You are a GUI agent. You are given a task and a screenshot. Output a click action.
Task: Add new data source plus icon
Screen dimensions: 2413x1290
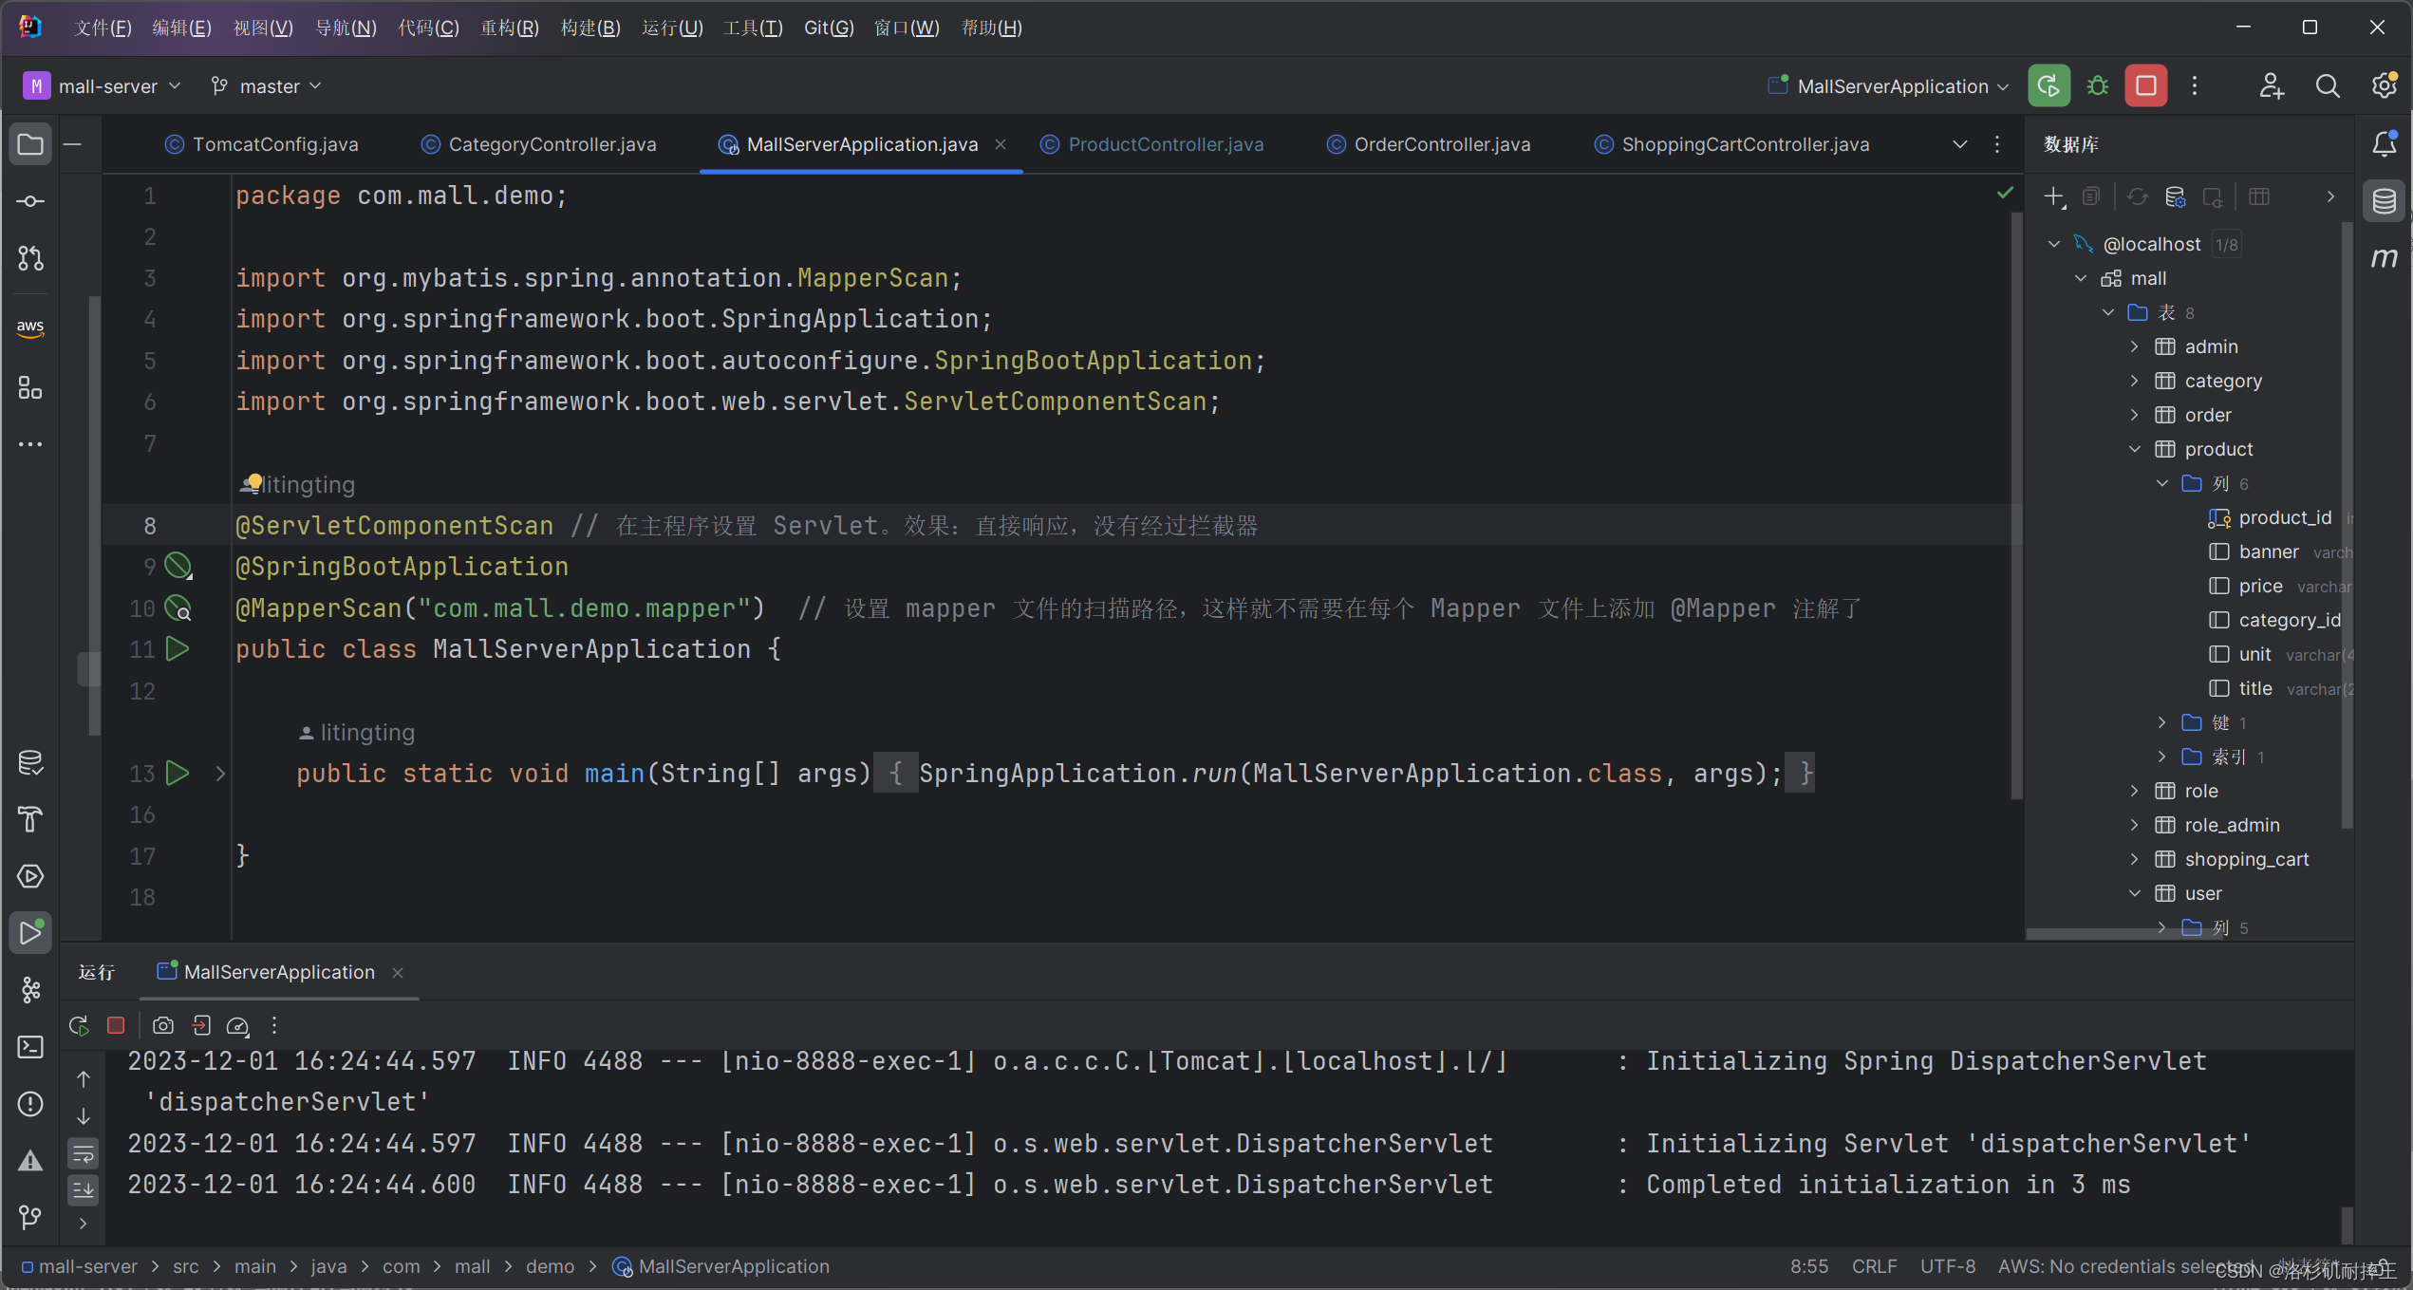click(x=2054, y=197)
